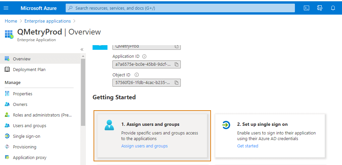
Task: Click the Users and groups sidebar icon
Action: tap(7, 125)
